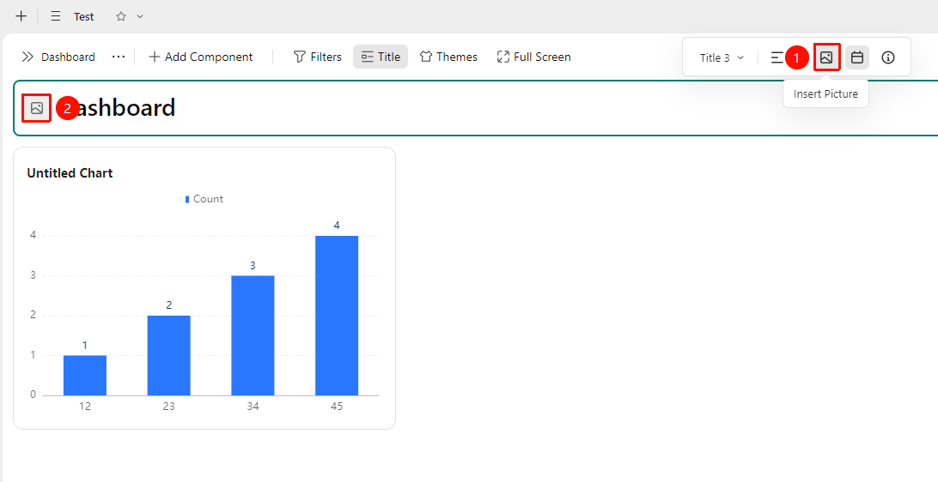Open the Themes menu

click(448, 57)
